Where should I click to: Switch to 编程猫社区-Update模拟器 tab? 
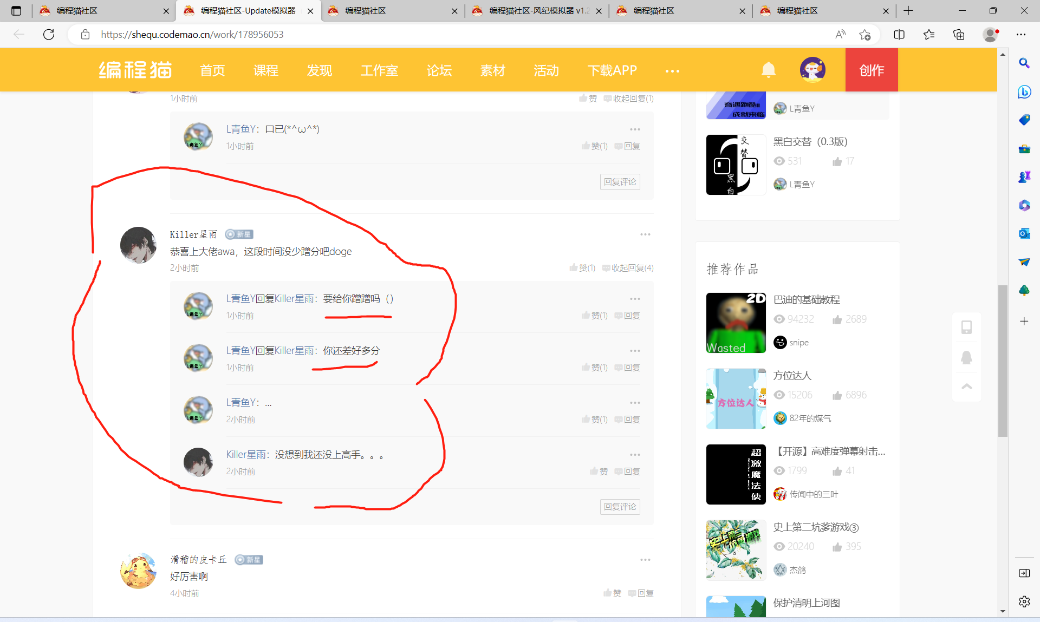(x=249, y=11)
